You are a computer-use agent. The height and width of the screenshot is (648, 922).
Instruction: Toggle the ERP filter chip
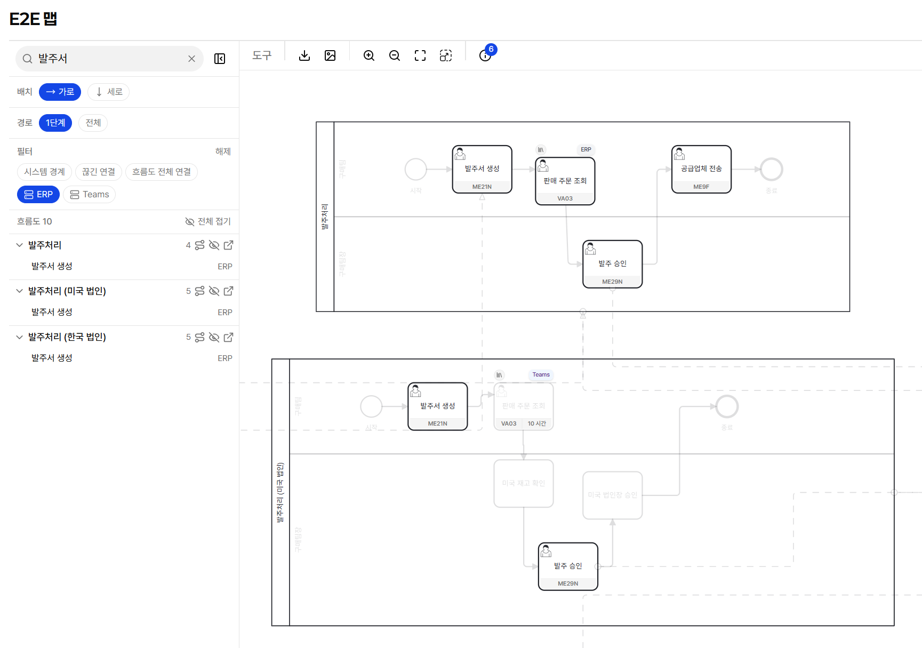pyautogui.click(x=38, y=195)
